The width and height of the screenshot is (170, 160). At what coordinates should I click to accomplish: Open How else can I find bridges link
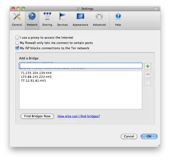tap(79, 116)
